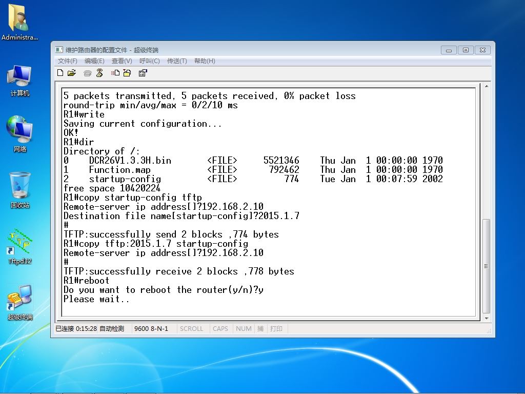
Task: Click the NUM status bar indicator
Action: (x=244, y=329)
